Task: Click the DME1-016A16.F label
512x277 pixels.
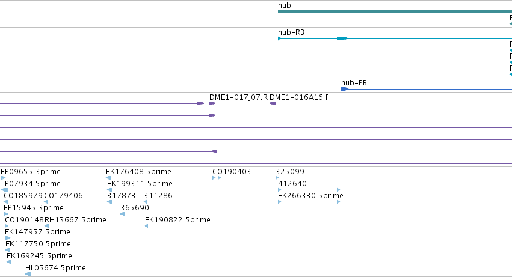Action: [299, 97]
